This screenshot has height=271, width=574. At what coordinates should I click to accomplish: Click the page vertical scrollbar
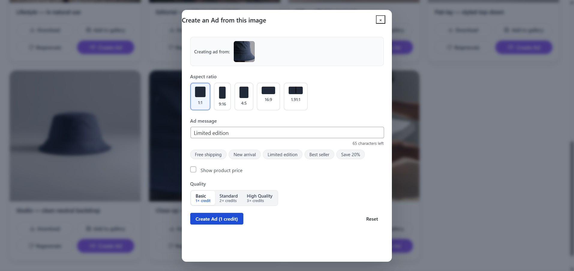572,198
